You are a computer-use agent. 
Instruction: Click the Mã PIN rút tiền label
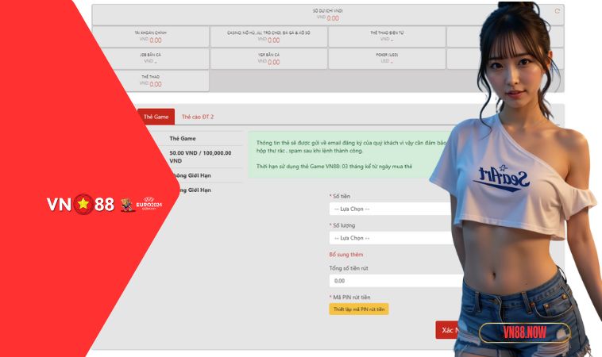click(x=351, y=297)
